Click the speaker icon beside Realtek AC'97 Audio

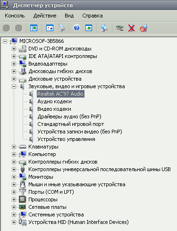click(31, 94)
